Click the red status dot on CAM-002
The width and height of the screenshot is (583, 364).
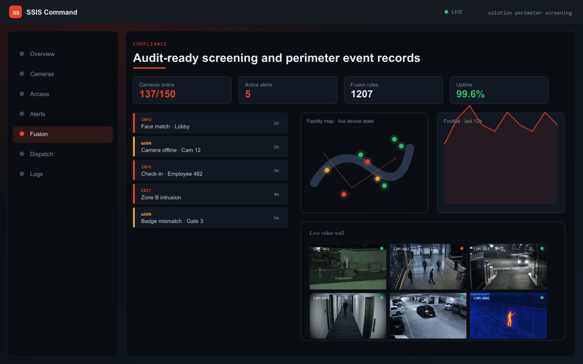tap(462, 248)
